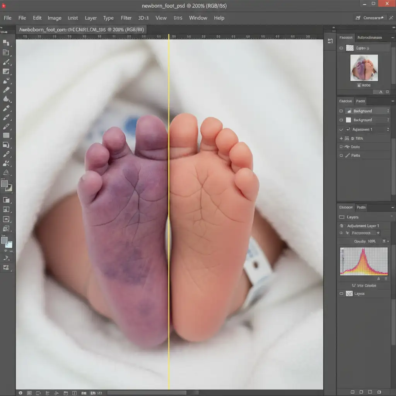Expand options for the Adjustment 1 layer row
Screen dimensions: 396x396
(x=388, y=130)
